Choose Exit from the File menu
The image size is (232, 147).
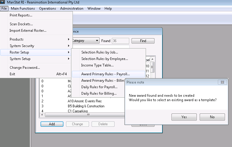click(12, 74)
